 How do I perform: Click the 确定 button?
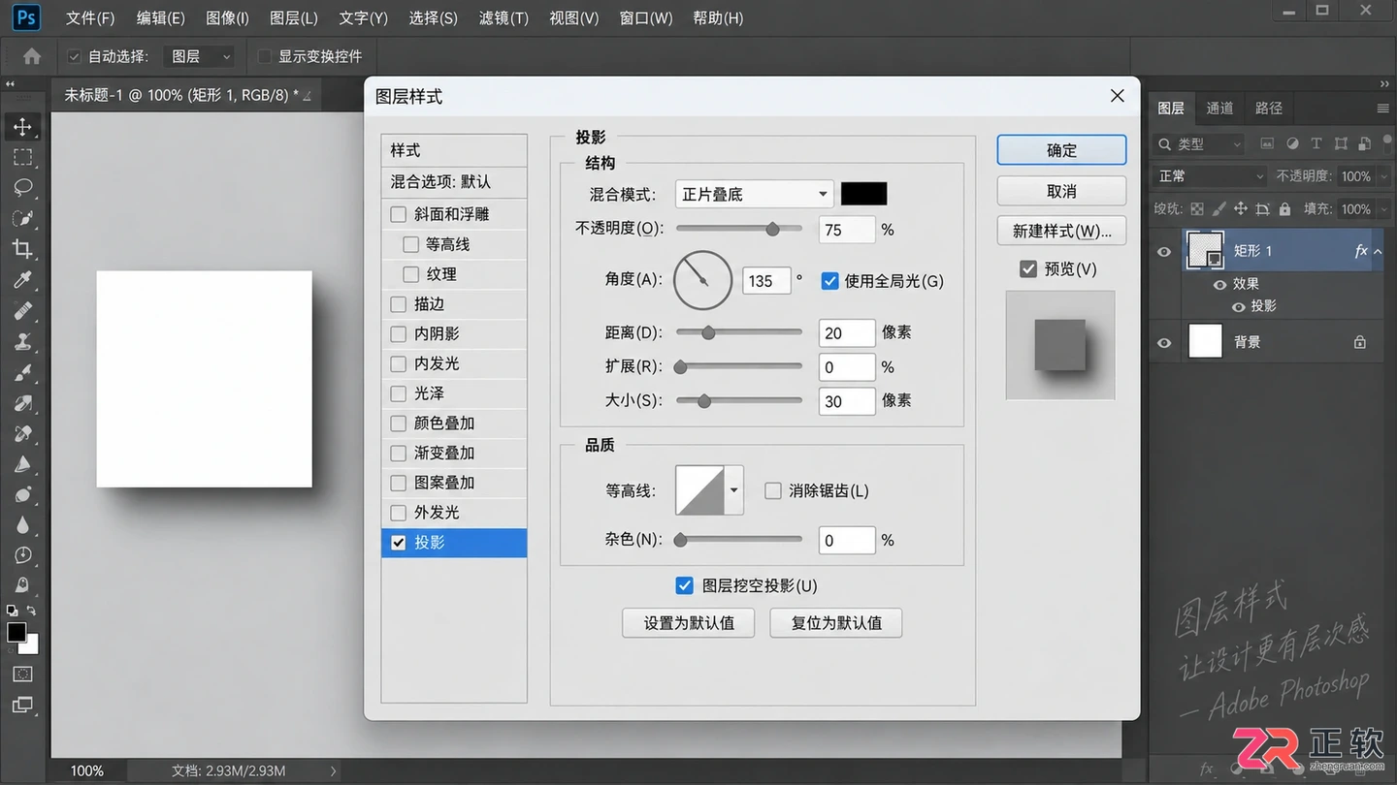coord(1061,150)
